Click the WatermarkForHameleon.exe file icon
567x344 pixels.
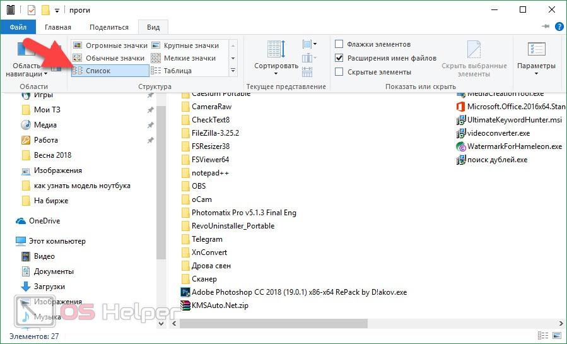[x=460, y=146]
